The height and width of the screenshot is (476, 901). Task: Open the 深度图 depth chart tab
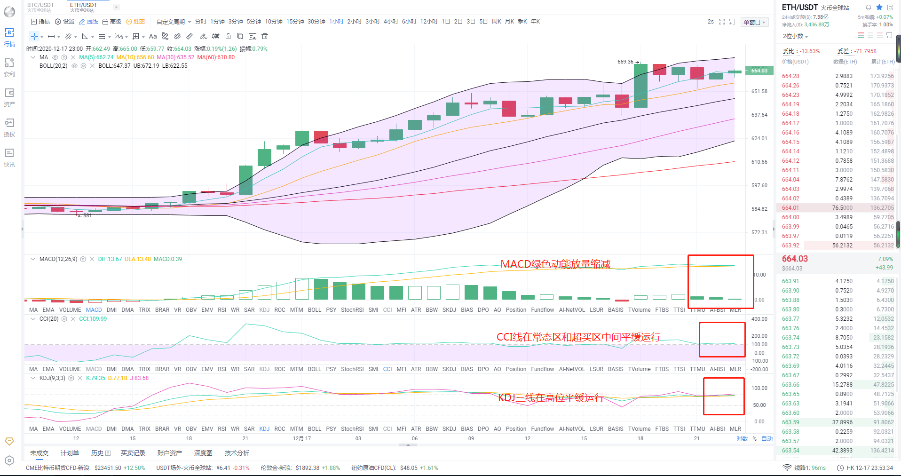click(202, 452)
